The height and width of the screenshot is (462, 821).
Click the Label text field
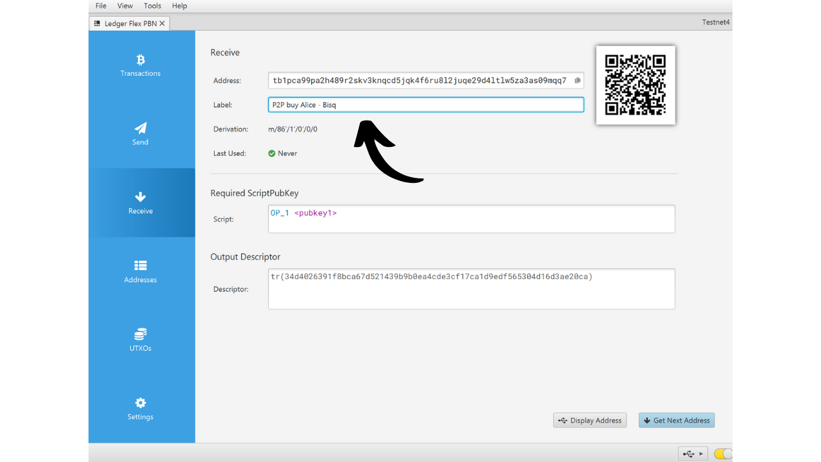click(426, 105)
